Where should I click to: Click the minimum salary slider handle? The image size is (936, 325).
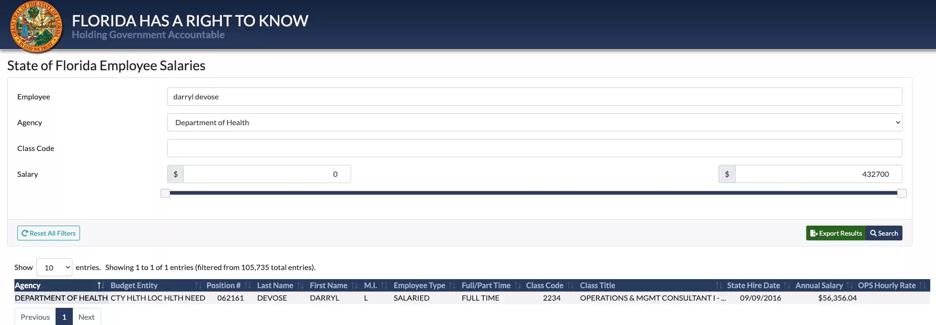[x=165, y=193]
